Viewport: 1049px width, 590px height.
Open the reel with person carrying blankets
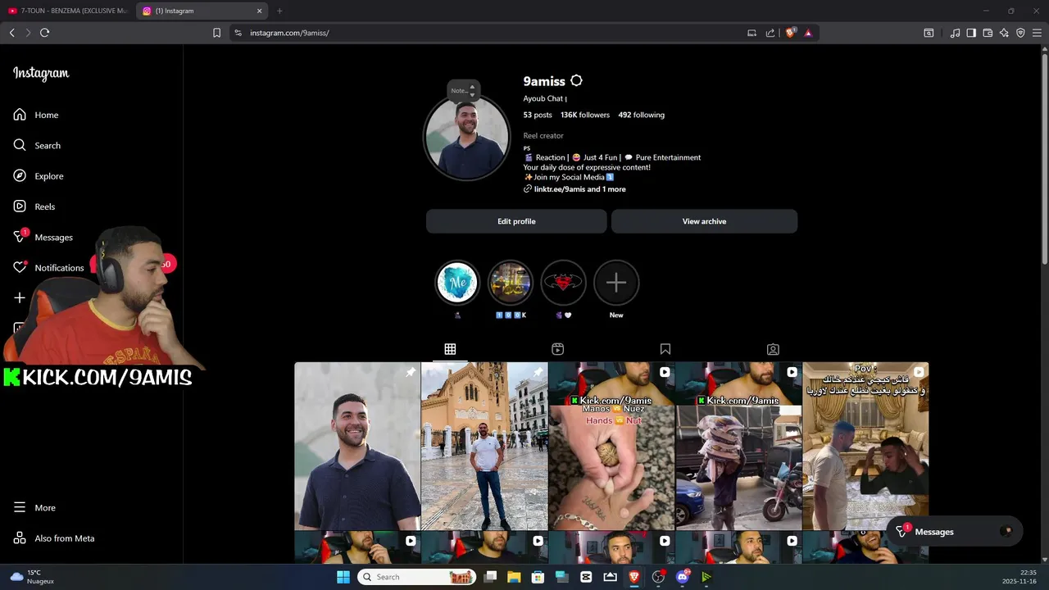tap(738, 447)
